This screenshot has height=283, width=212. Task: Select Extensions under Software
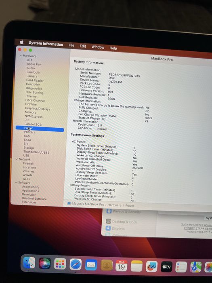coord(29,202)
